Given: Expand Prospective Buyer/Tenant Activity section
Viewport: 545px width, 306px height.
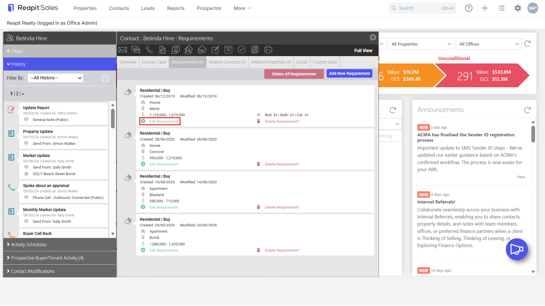Looking at the screenshot, I should tap(60, 258).
